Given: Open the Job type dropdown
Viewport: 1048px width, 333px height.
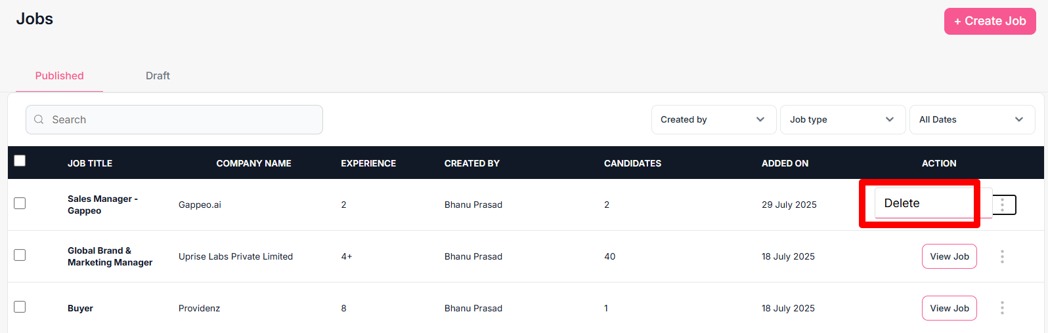Looking at the screenshot, I should 842,119.
